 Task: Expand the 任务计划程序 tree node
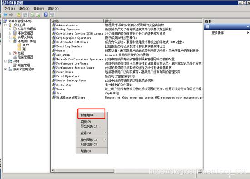pos(10,29)
